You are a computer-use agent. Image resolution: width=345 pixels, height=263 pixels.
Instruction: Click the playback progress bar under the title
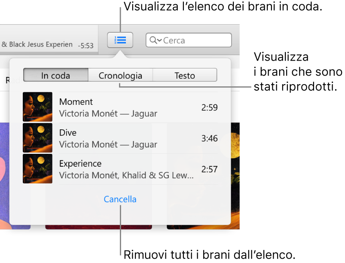49,53
